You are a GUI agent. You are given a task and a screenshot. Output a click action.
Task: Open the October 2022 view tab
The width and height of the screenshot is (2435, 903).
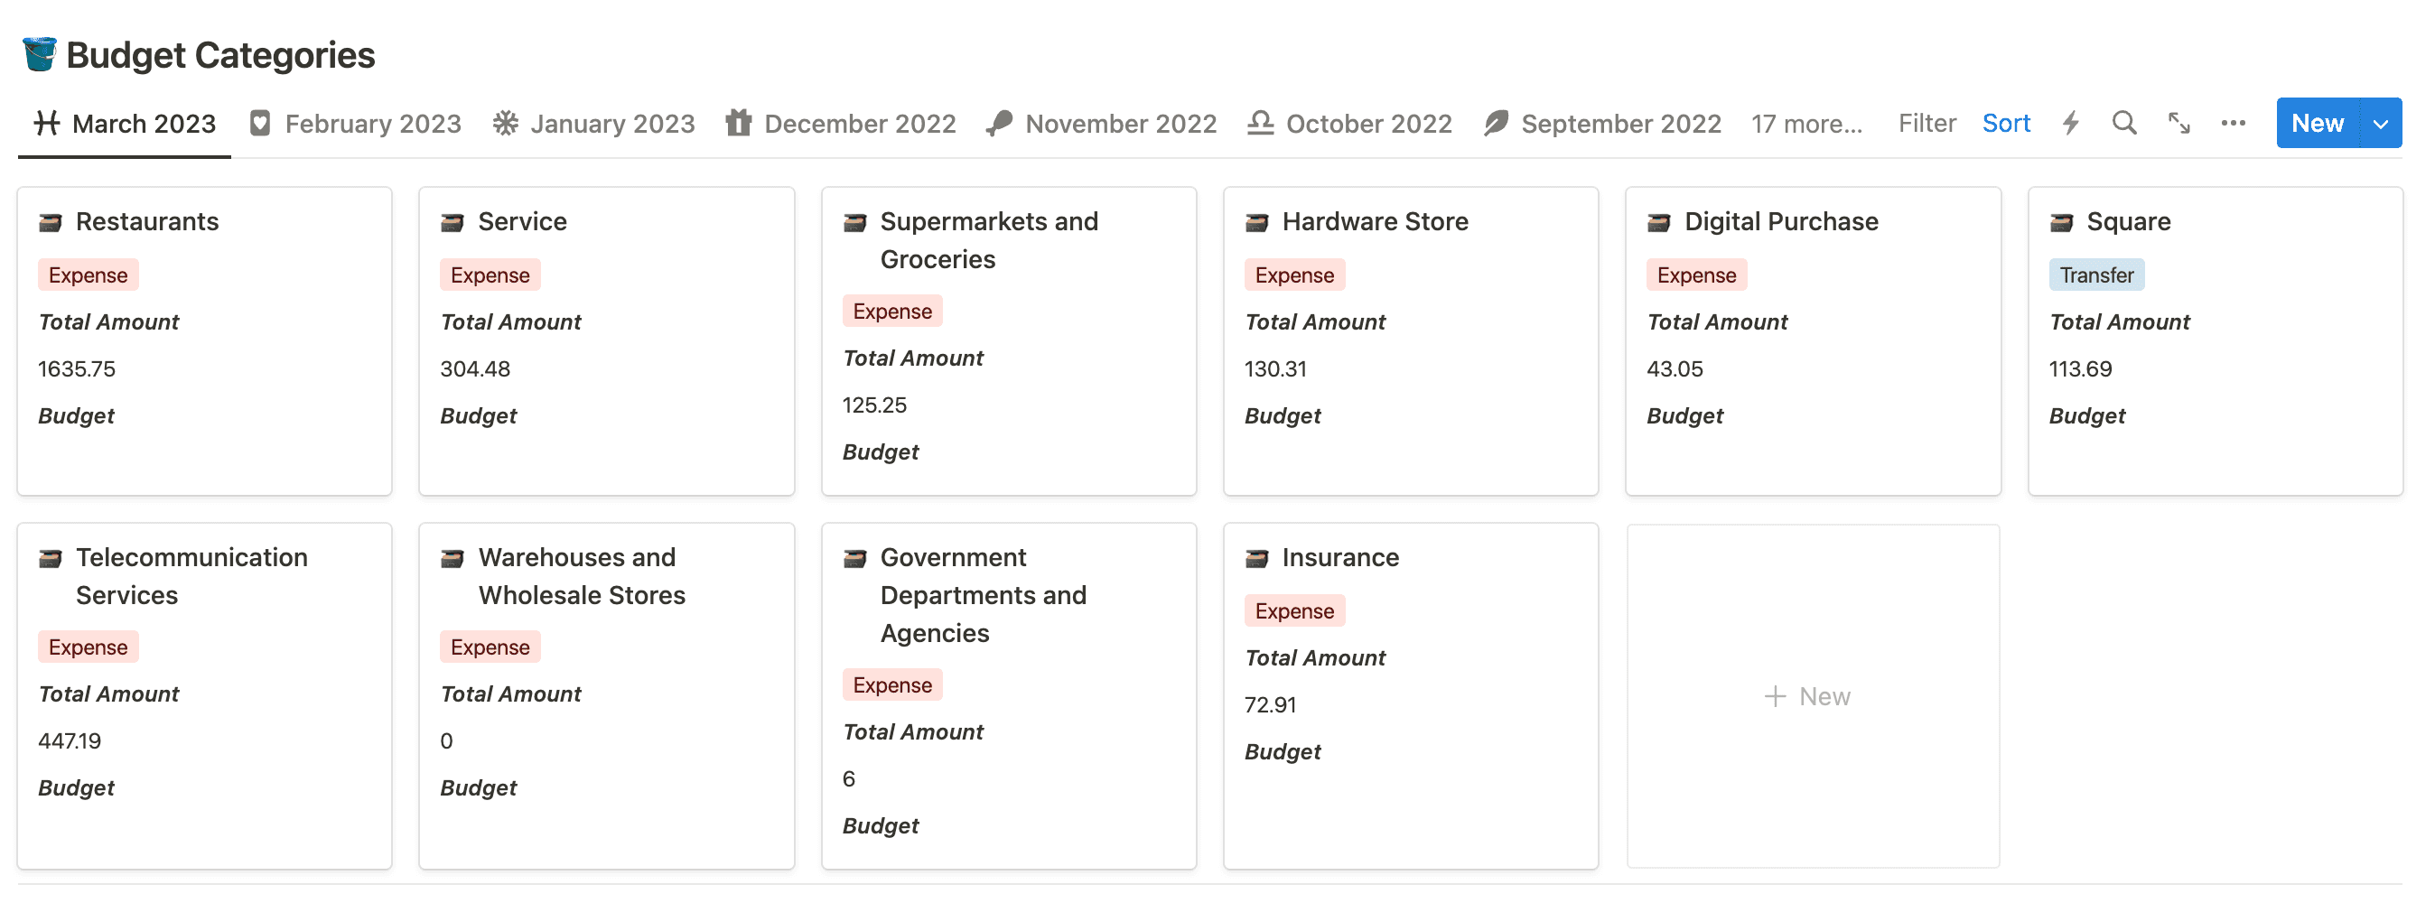click(1348, 124)
